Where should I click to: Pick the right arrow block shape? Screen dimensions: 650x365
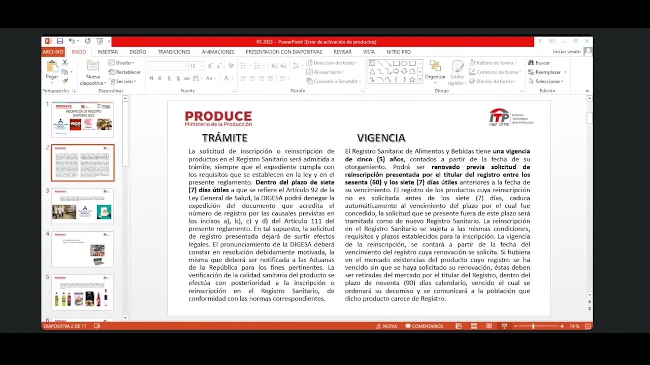pos(396,71)
